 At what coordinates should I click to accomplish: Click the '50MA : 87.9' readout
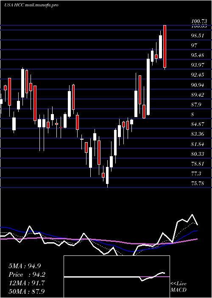point(26,291)
